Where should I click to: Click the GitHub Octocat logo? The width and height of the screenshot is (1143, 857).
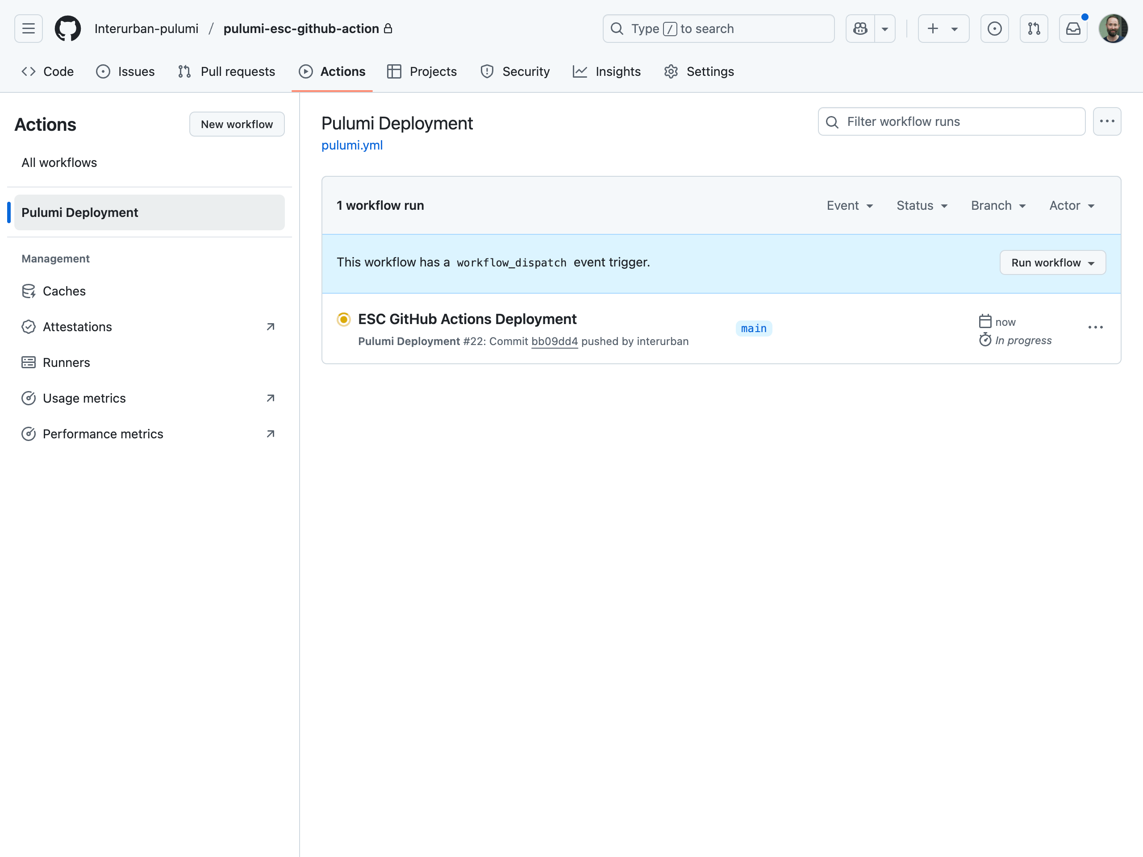coord(68,29)
